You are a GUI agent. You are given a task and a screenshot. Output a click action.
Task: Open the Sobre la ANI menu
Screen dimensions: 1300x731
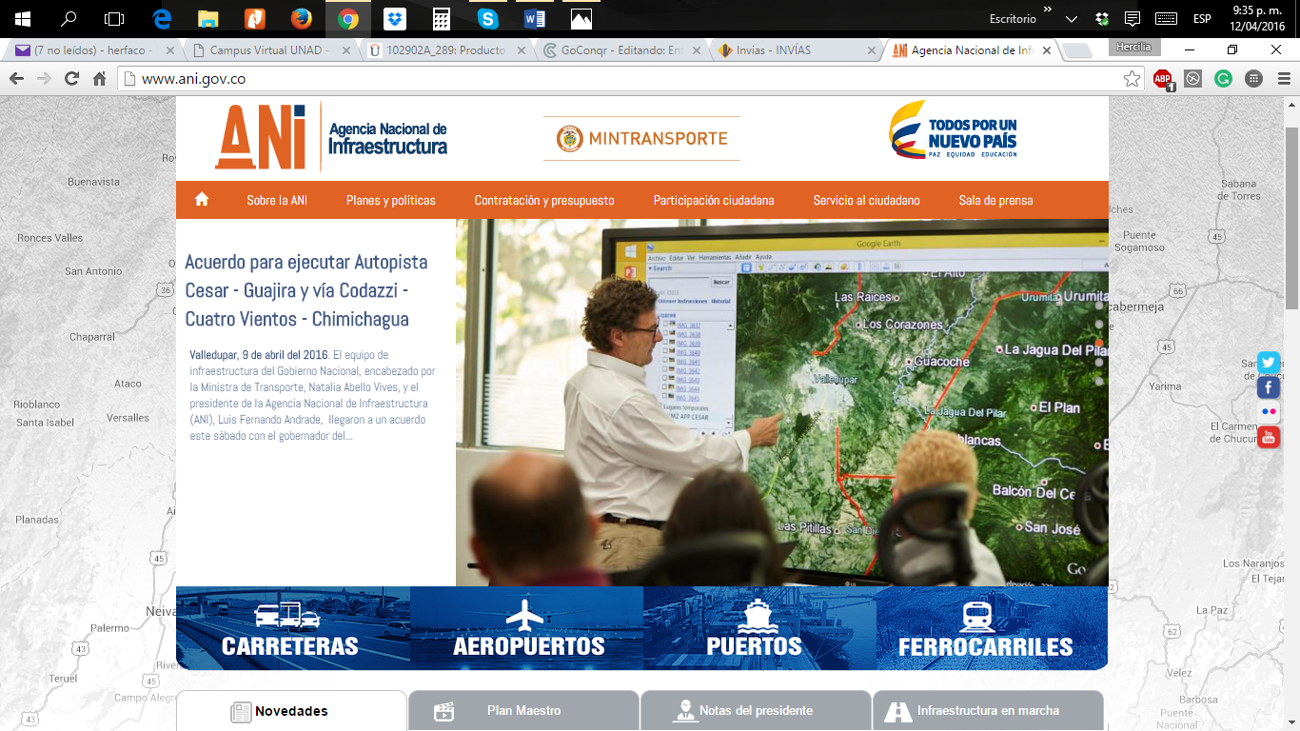pos(277,200)
